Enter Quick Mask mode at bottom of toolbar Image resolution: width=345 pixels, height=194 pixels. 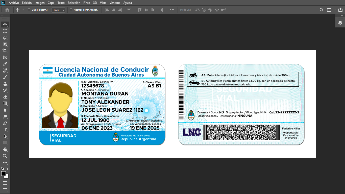tap(5, 183)
